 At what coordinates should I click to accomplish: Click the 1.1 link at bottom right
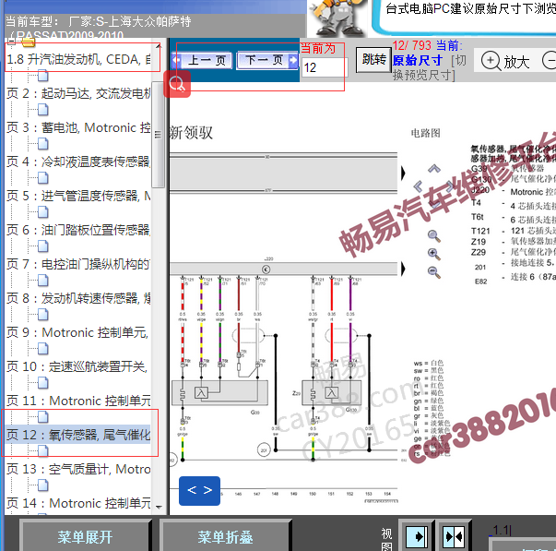[x=501, y=531]
